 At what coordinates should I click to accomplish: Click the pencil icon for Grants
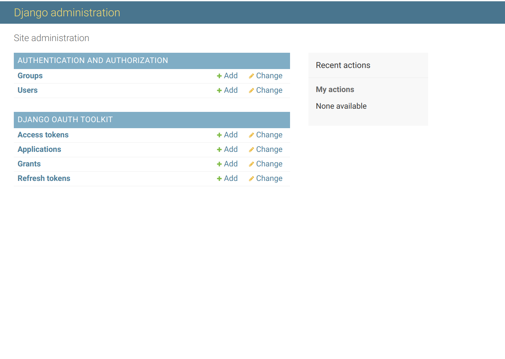click(x=251, y=164)
